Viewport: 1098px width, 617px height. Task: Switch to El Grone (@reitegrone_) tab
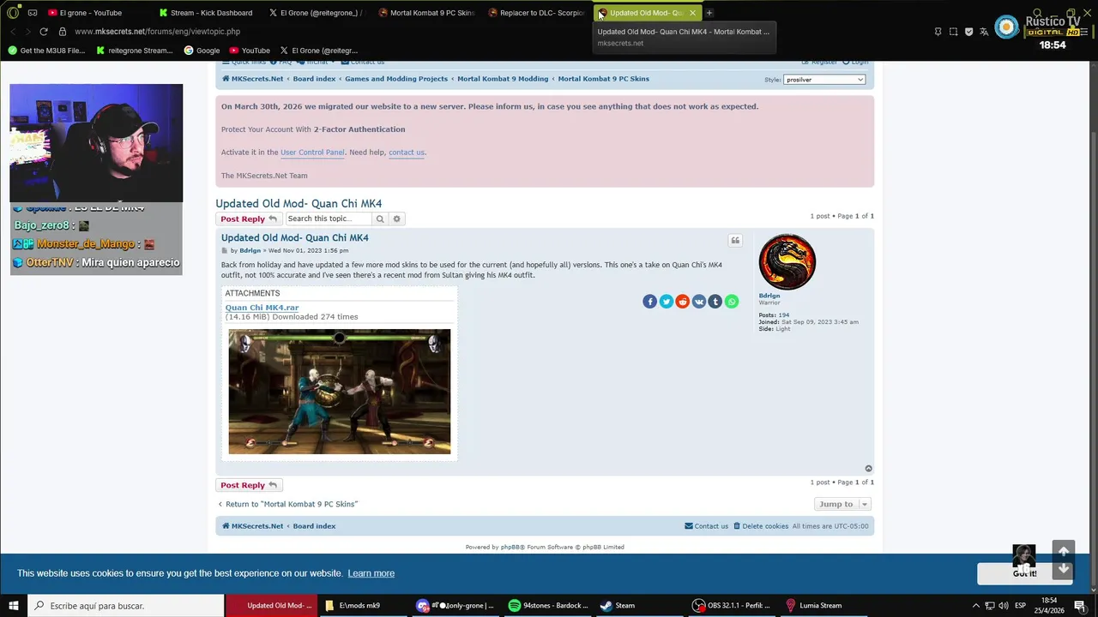point(316,13)
